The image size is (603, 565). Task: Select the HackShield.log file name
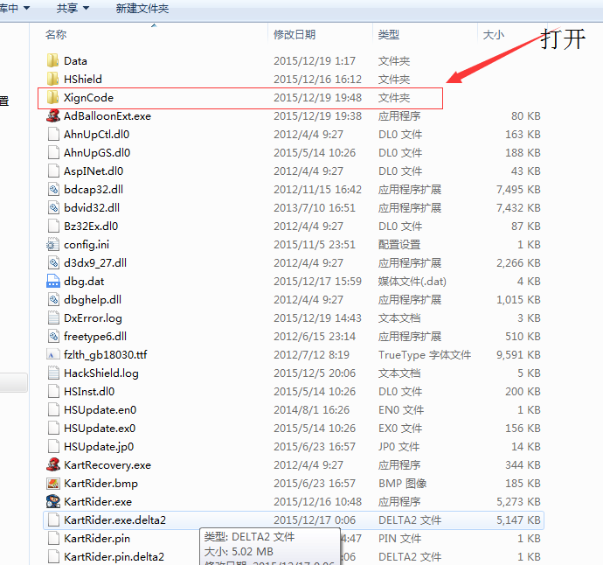101,373
